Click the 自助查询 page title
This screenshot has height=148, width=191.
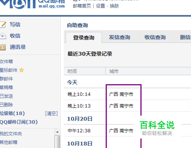(x=78, y=25)
